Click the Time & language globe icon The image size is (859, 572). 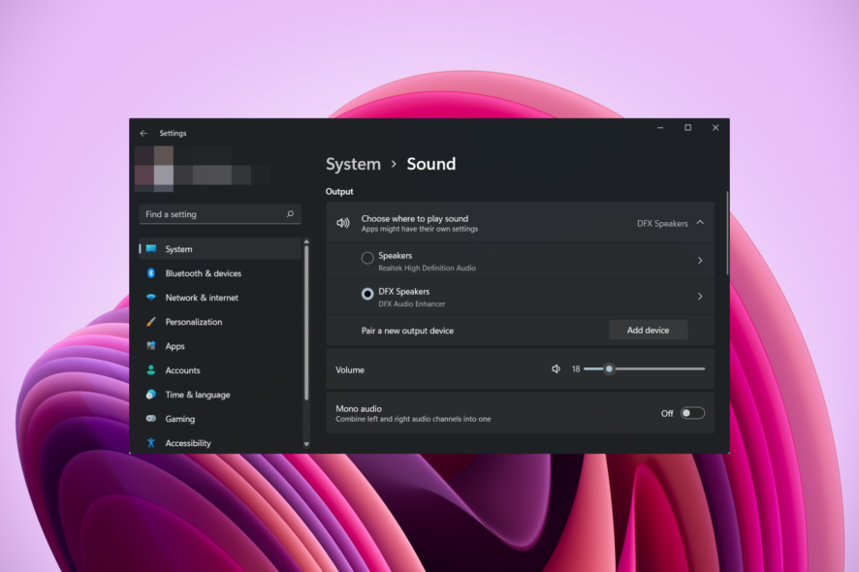151,395
